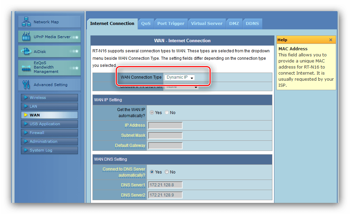Screen dimensions: 350x214
Task: Open the Choose IPTV STB Port dropdown
Action: pyautogui.click(x=181, y=87)
